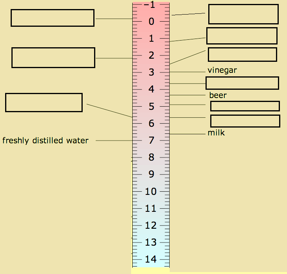Click the beer label
287x274 pixels.
tap(218, 95)
